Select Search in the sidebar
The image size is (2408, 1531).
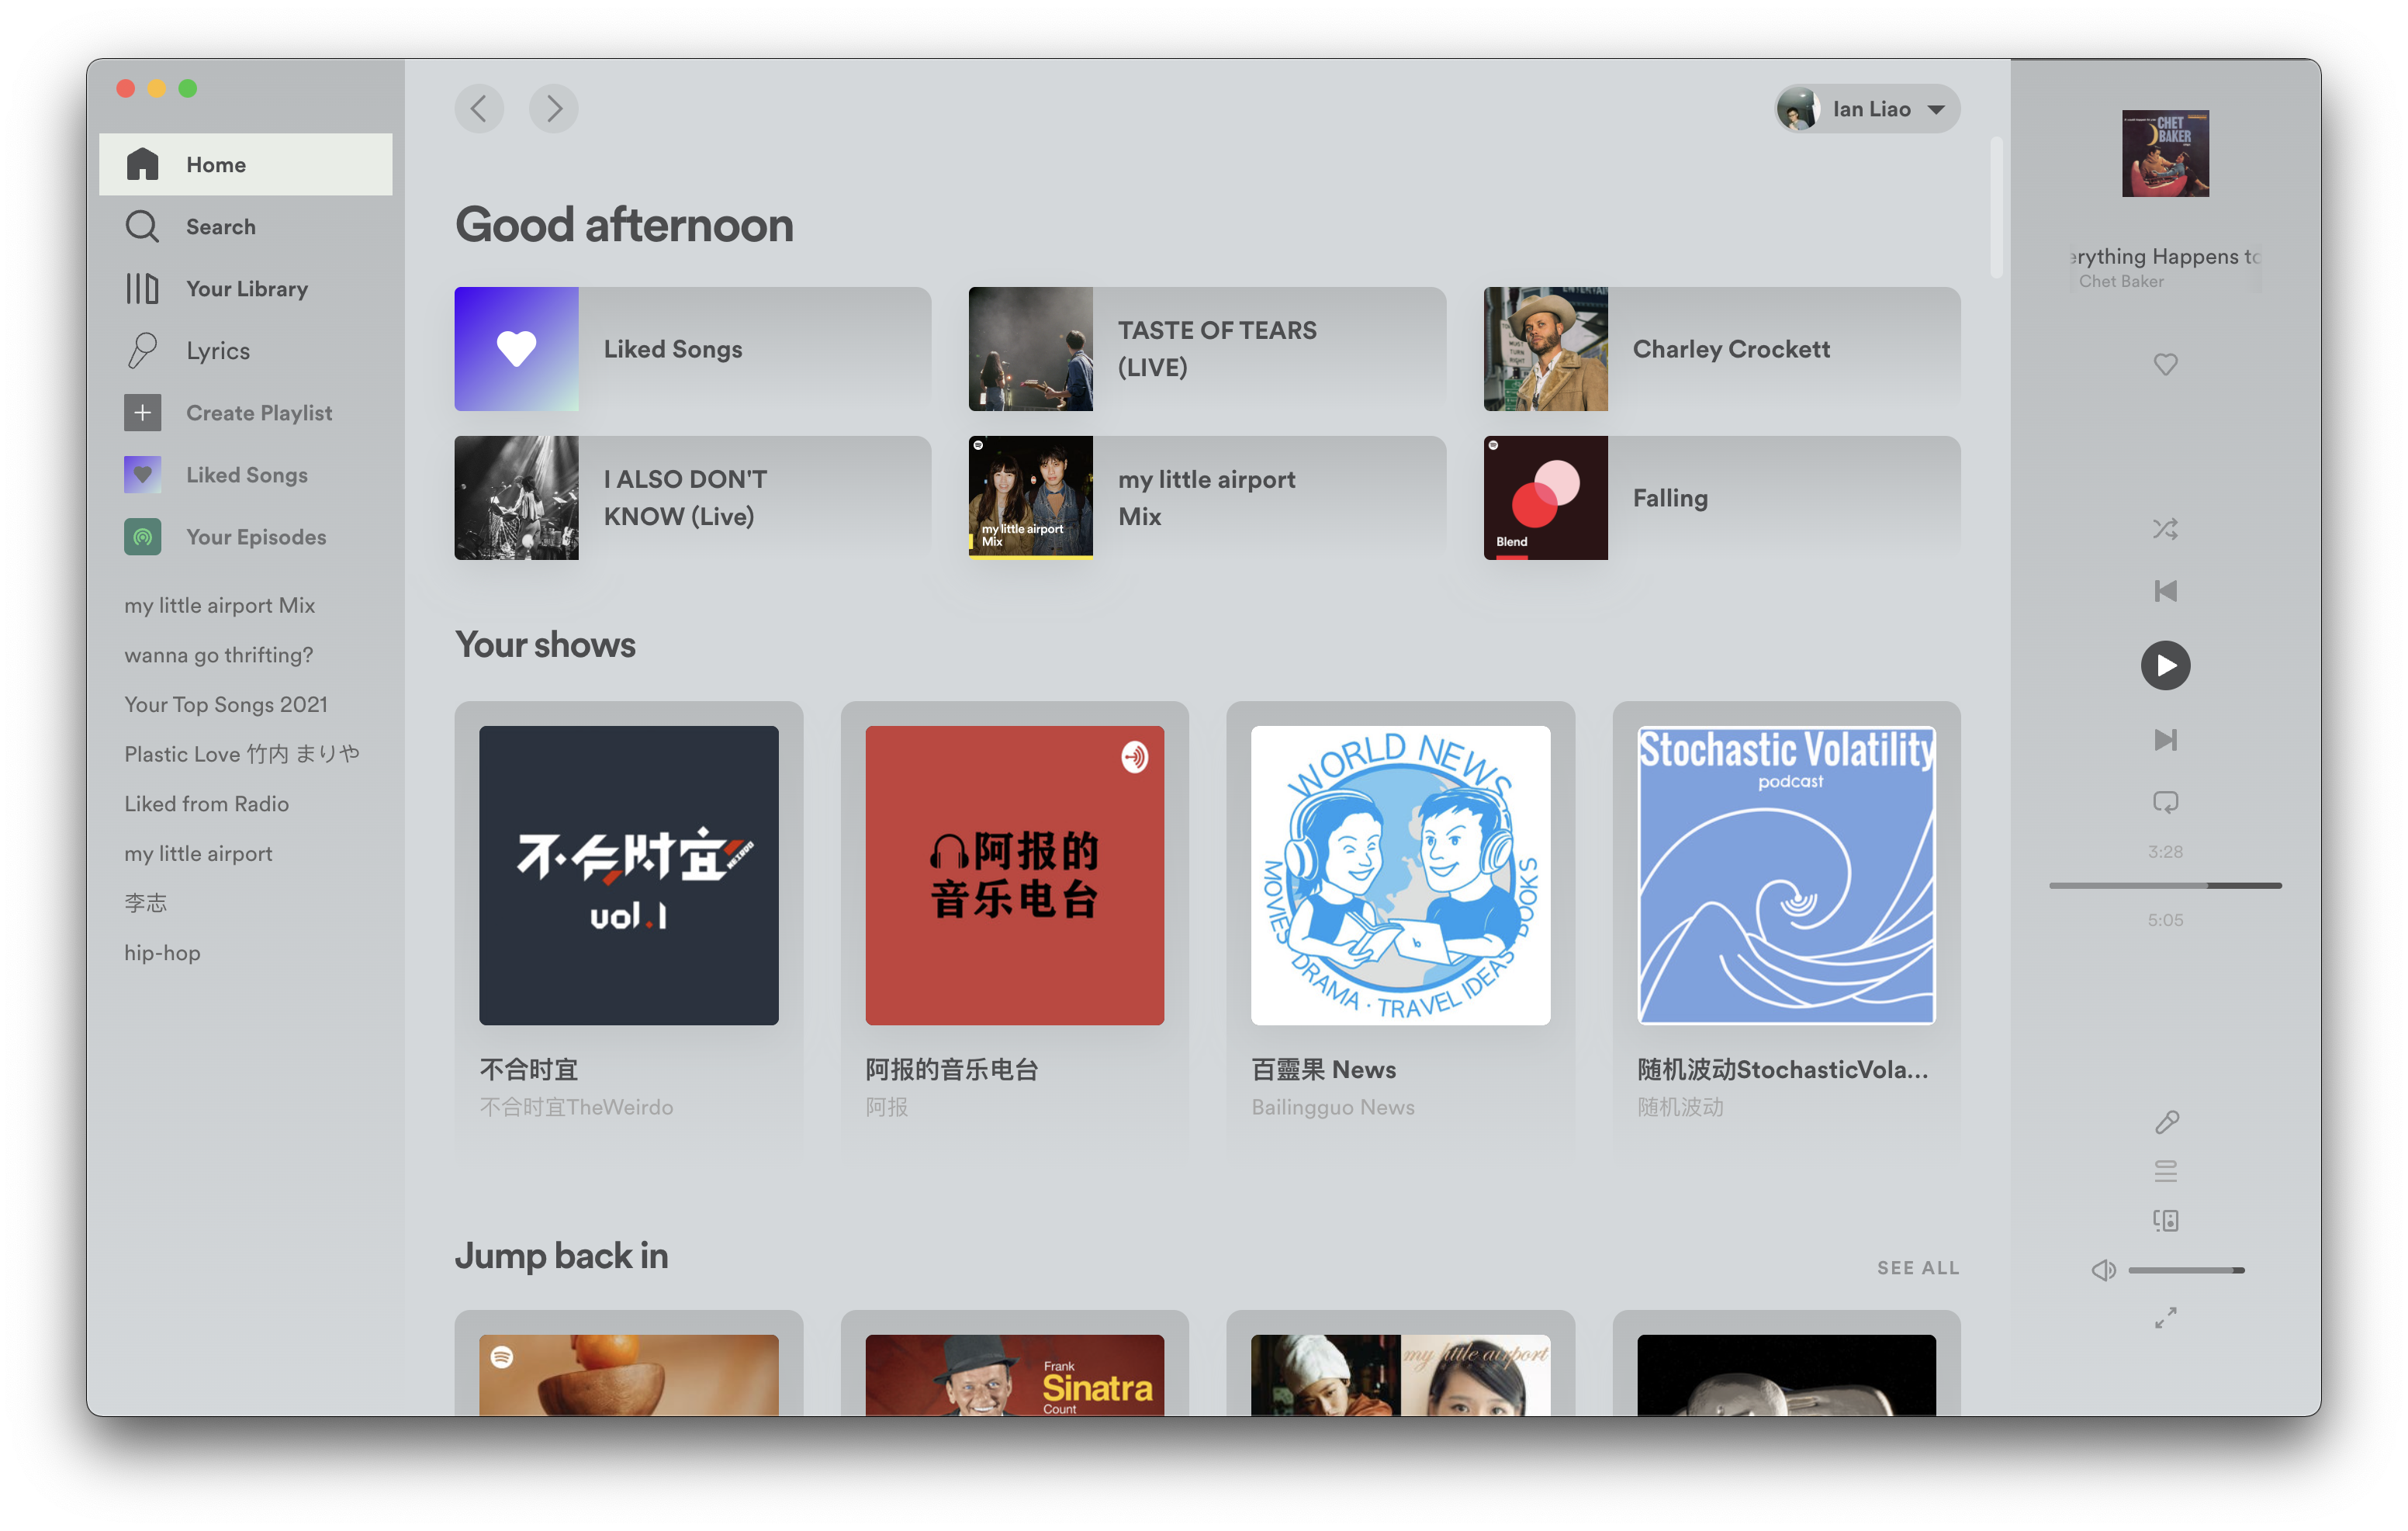pos(220,227)
